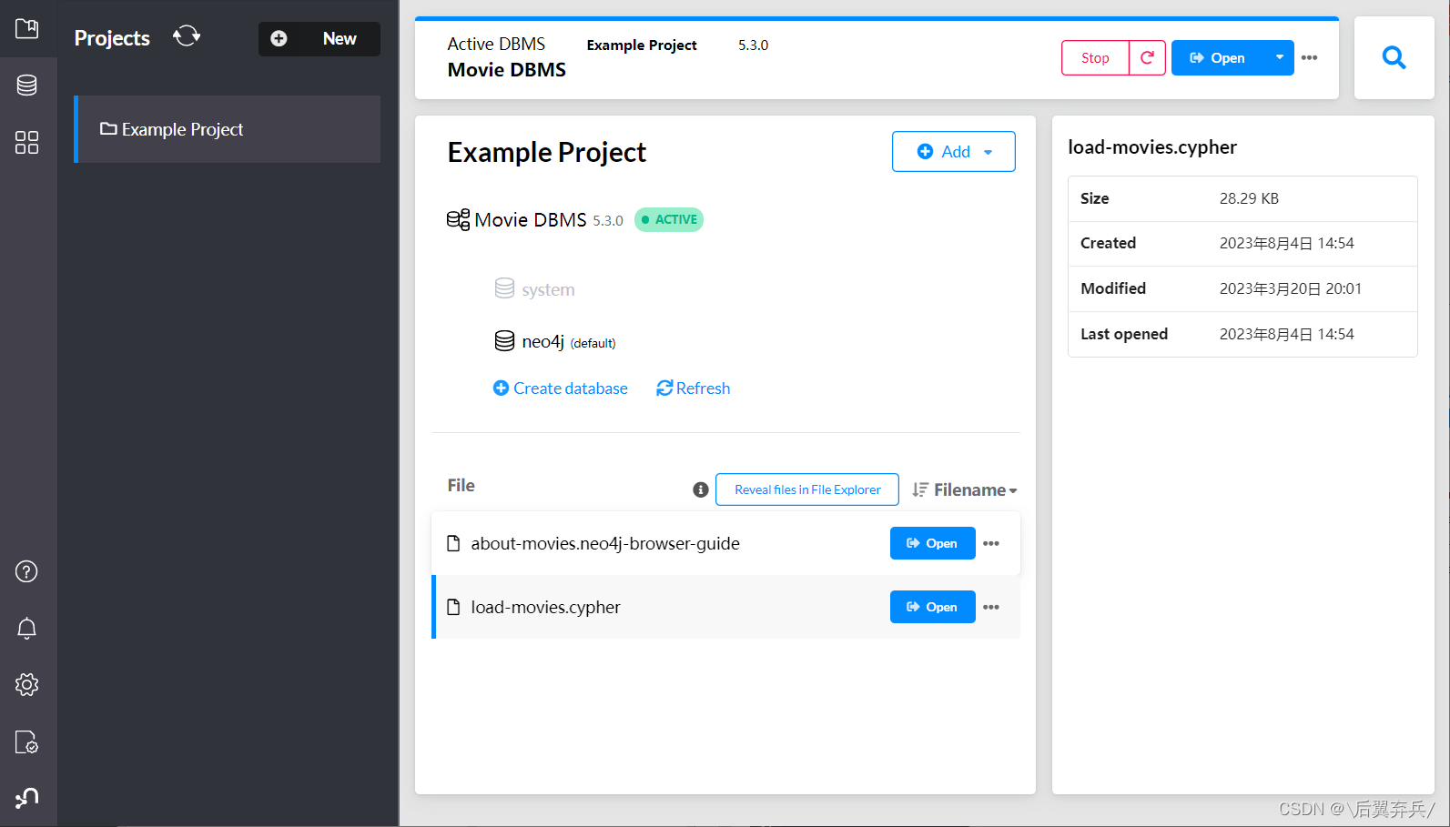Click the file info circle icon
Viewport: 1450px width, 827px height.
(701, 489)
